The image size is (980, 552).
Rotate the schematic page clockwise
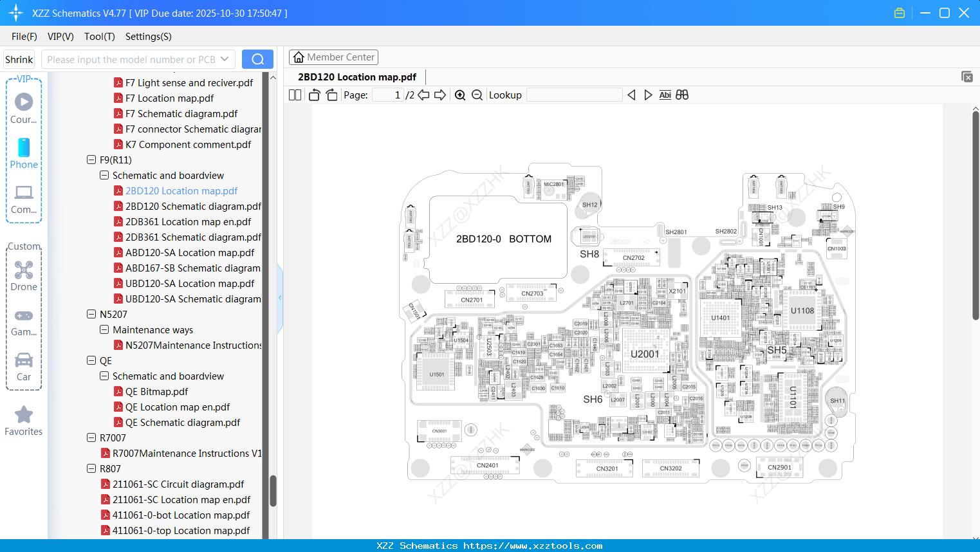click(331, 95)
